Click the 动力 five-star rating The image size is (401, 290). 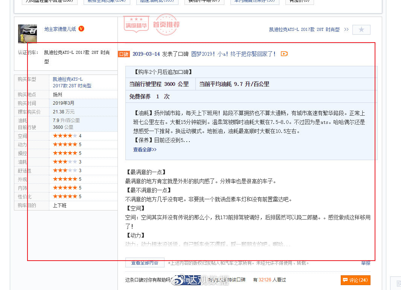pos(65,145)
